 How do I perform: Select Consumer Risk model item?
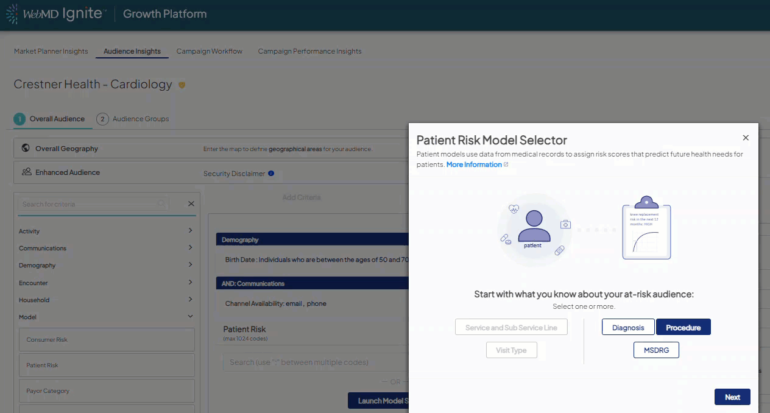tap(107, 340)
